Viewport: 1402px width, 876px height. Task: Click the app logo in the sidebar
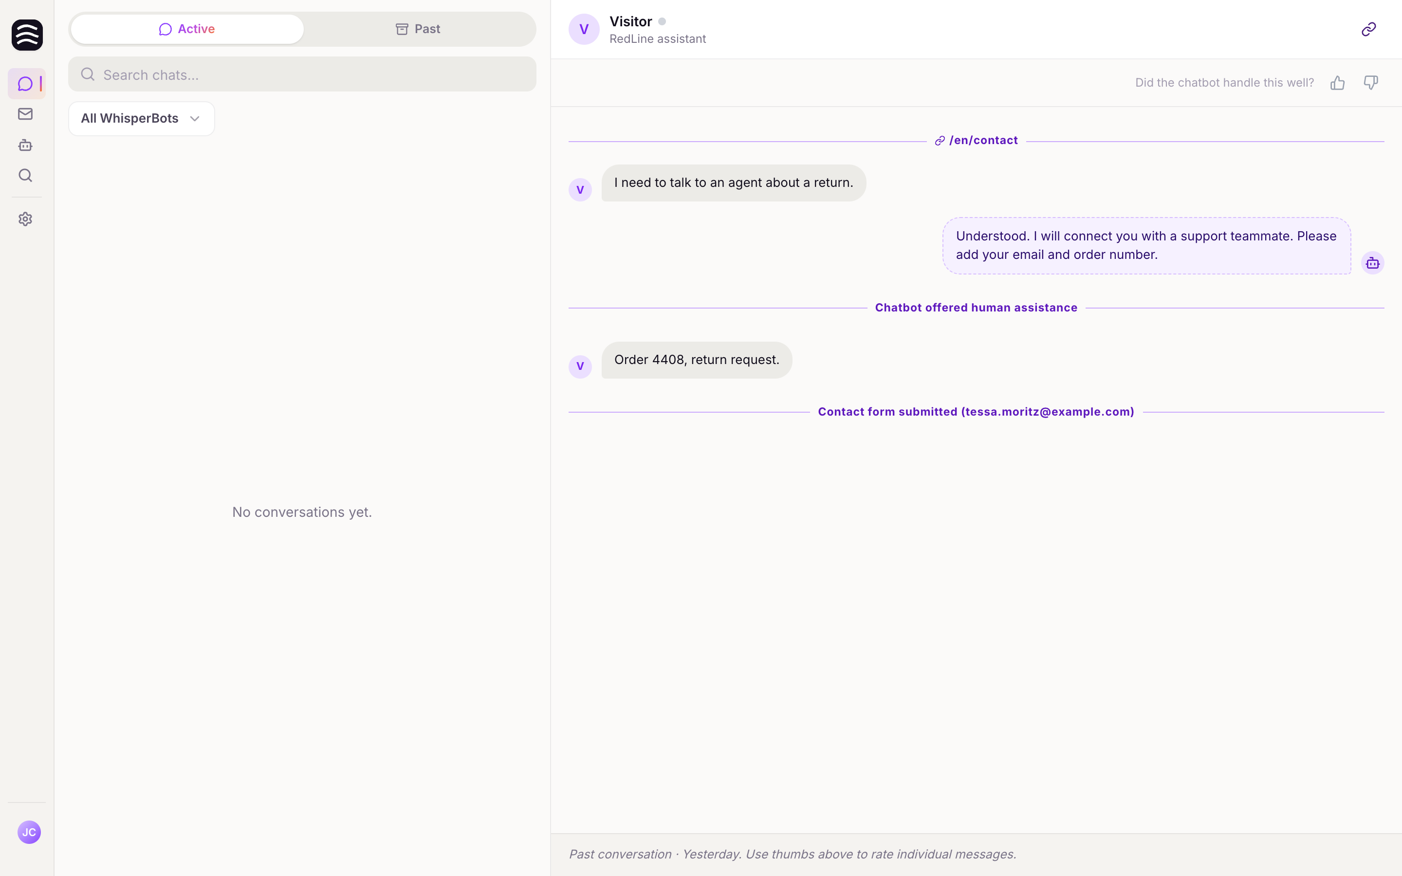27,35
